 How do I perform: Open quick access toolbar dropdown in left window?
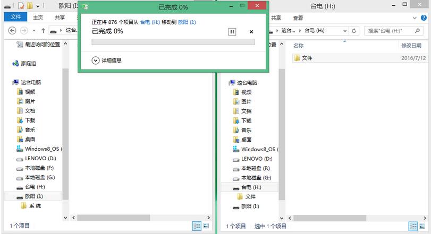coord(38,6)
